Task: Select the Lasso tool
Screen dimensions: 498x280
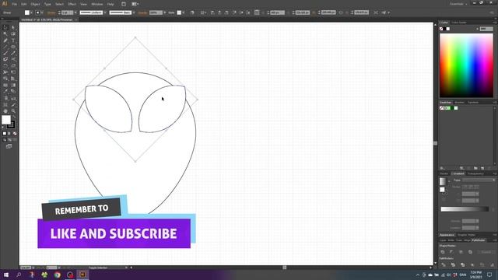Action: 13,33
